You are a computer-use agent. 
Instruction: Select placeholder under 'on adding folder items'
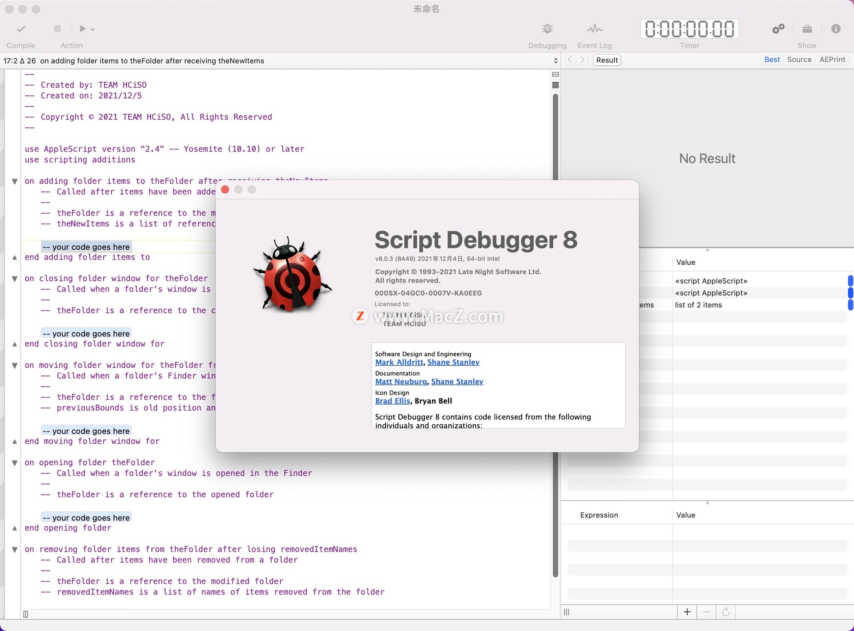click(x=86, y=247)
